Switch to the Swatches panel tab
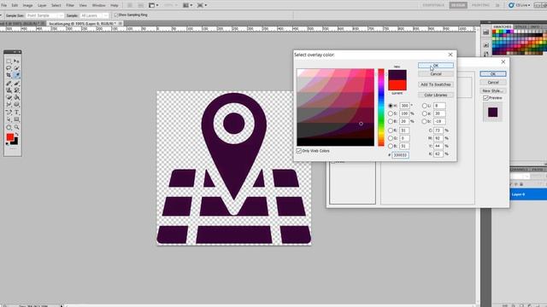 (503, 26)
